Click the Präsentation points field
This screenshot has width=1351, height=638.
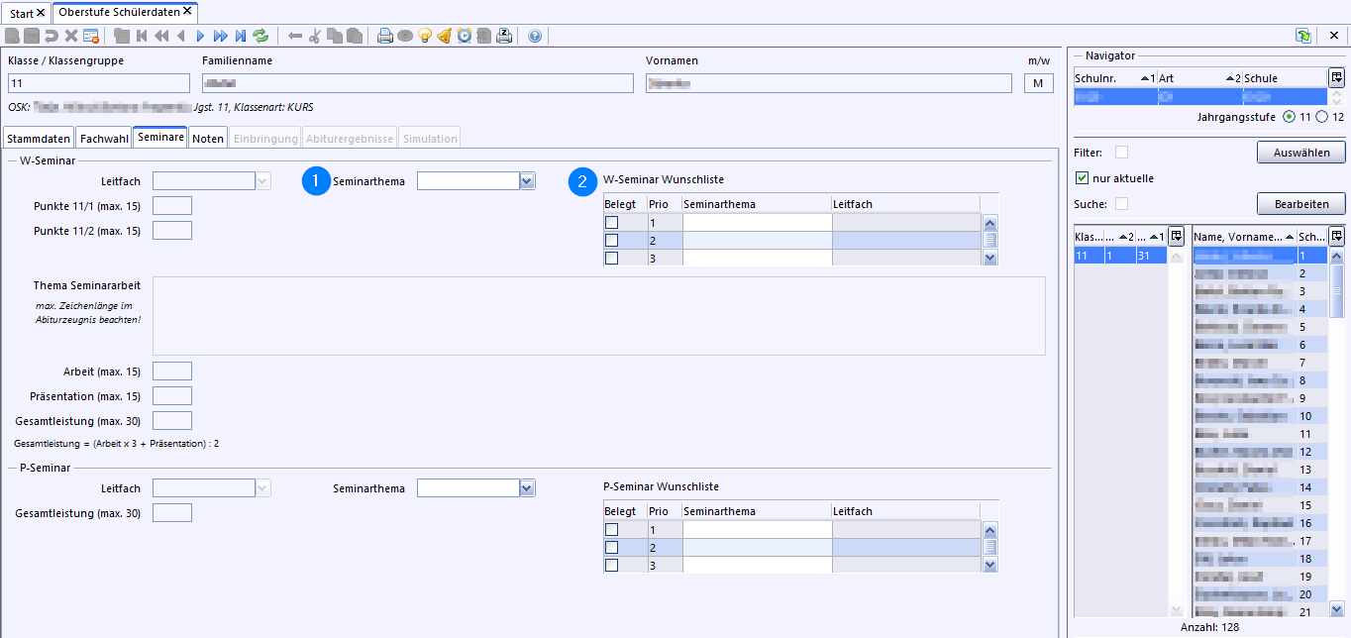pos(172,395)
